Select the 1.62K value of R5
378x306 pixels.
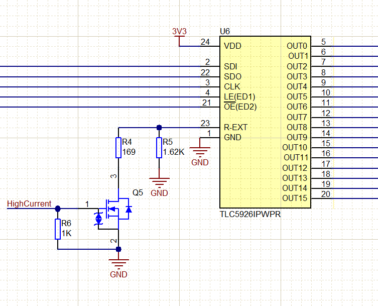coord(174,152)
